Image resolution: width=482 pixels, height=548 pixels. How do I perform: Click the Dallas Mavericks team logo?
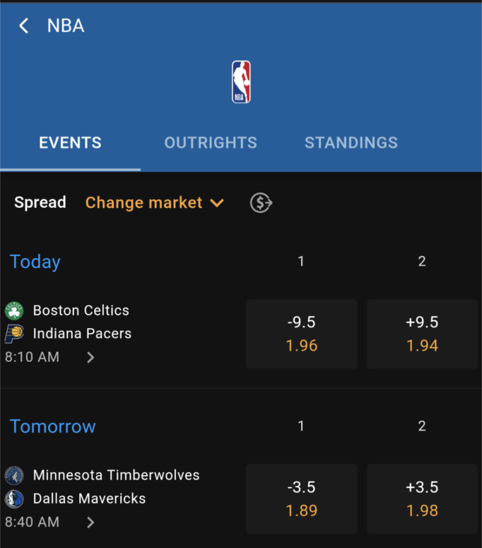(14, 499)
